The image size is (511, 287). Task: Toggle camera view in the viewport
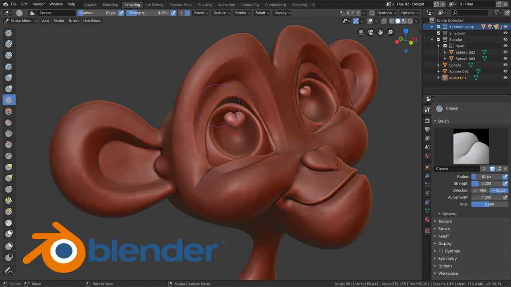371,32
